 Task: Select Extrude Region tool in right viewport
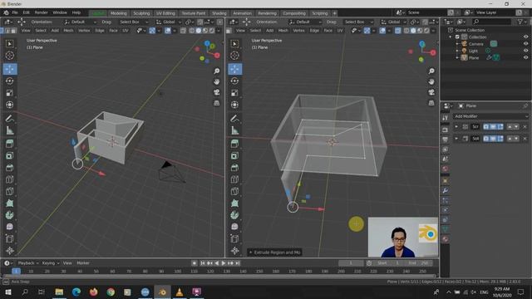coord(234,144)
